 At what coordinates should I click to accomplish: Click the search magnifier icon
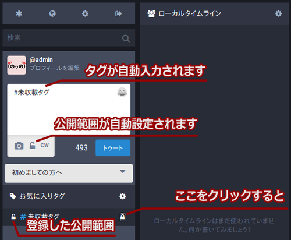point(126,38)
